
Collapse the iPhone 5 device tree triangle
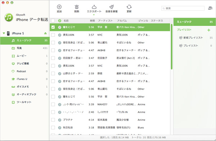(4, 33)
